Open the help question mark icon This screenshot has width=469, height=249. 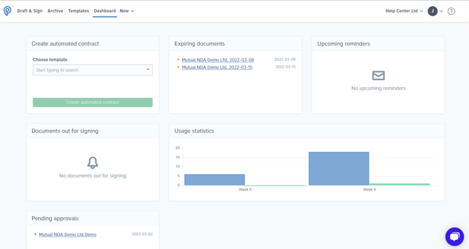[x=451, y=11]
